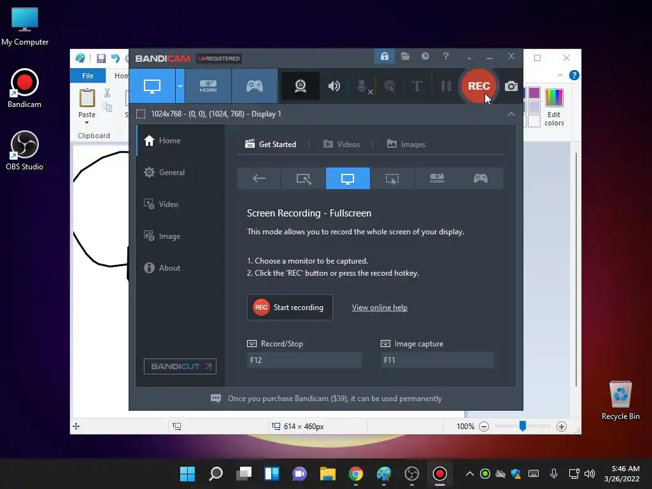Open Chrome from the taskbar
The height and width of the screenshot is (489, 652).
point(355,474)
